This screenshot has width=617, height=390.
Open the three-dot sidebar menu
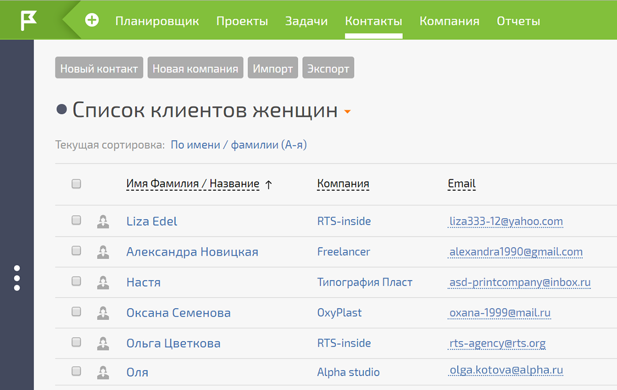click(x=17, y=278)
